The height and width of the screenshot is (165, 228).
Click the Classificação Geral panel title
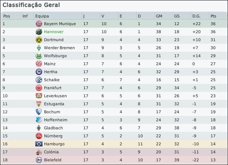point(31,5)
